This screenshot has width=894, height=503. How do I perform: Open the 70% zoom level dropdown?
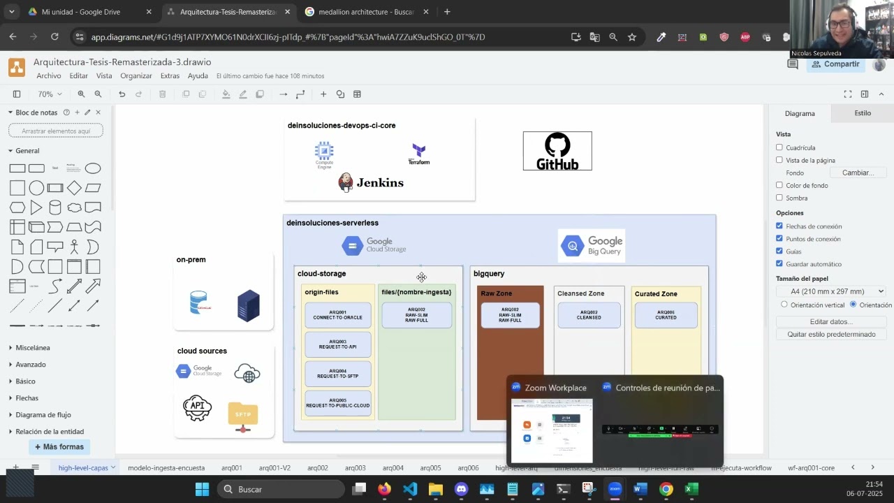tap(50, 94)
